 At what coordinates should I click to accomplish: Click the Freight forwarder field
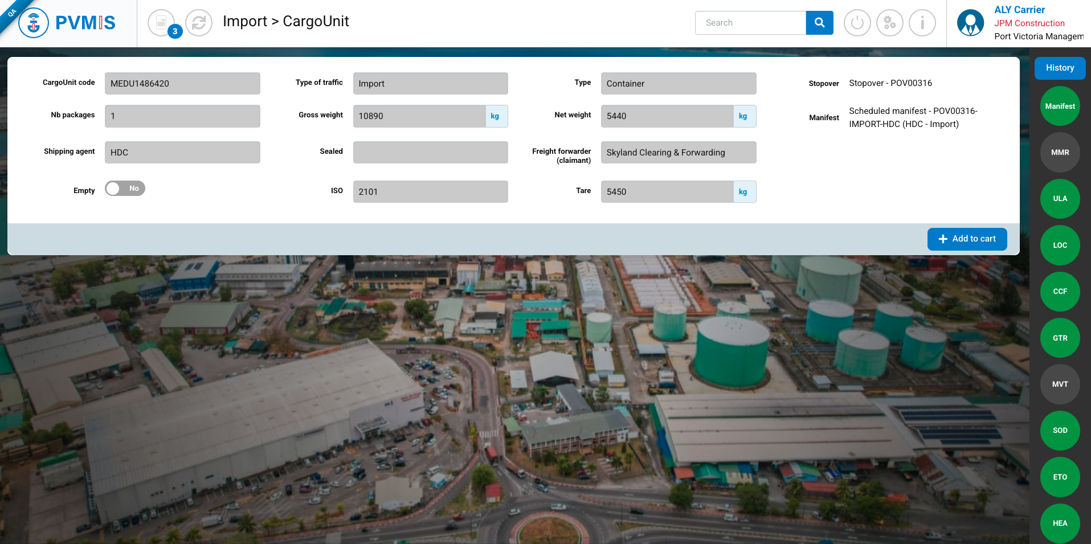[x=678, y=153]
